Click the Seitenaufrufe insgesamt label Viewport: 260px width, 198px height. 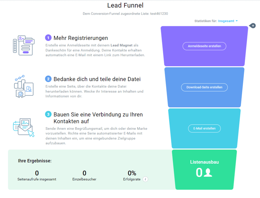pyautogui.click(x=37, y=179)
